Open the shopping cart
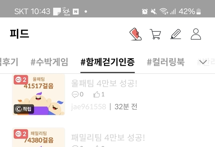Screen dimensions: 215x147 (x=155, y=34)
